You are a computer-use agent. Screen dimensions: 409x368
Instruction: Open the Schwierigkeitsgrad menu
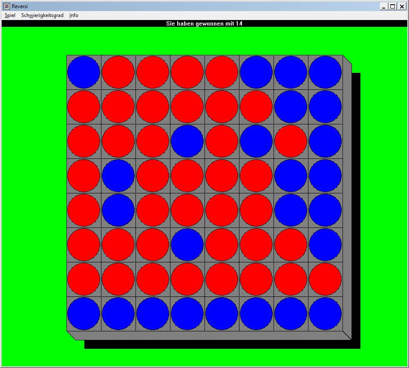[42, 15]
